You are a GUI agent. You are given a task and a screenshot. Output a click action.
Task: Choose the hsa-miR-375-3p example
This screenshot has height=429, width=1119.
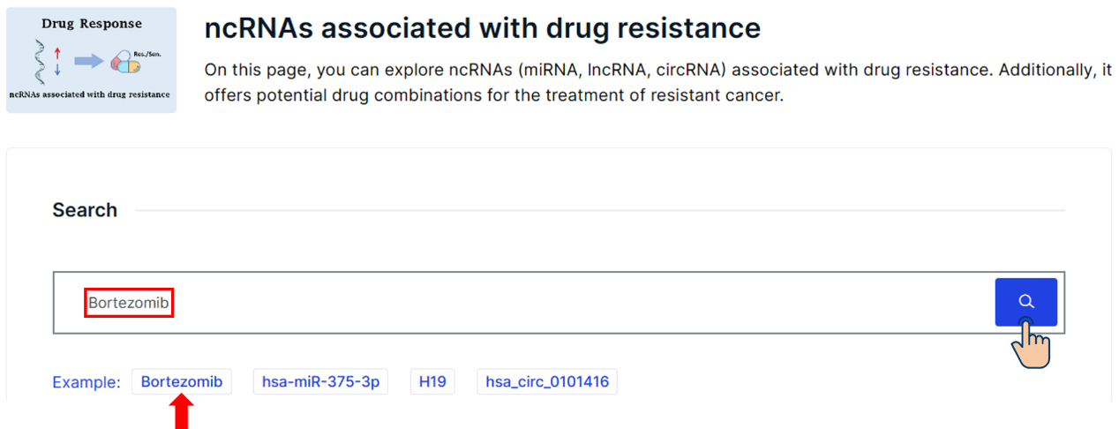tap(320, 382)
